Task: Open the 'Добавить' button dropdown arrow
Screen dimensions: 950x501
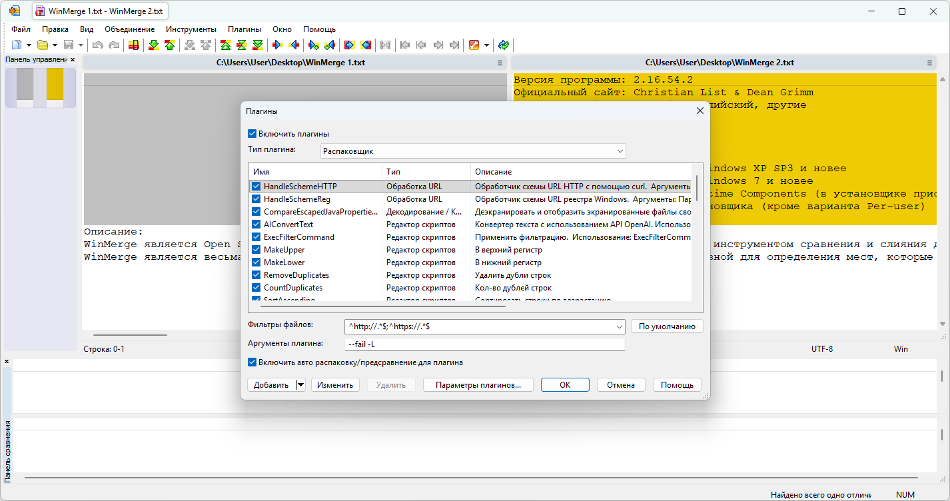Action: (x=300, y=384)
